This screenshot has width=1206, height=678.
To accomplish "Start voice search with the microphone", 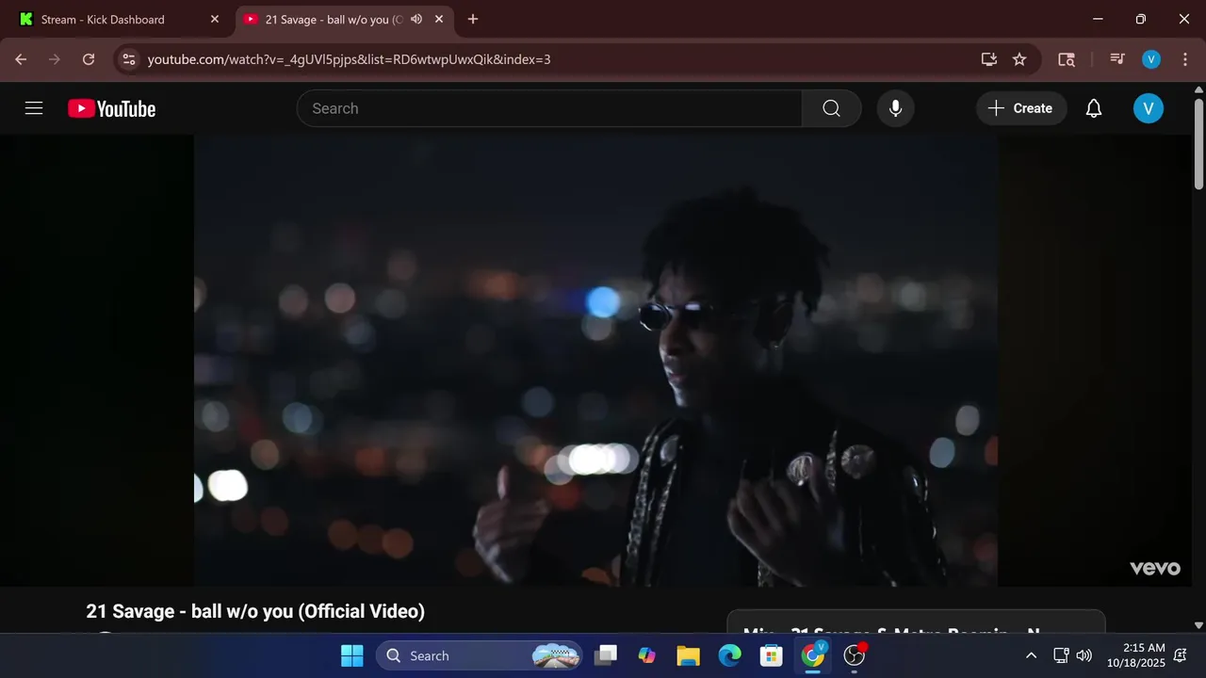I will pos(895,108).
